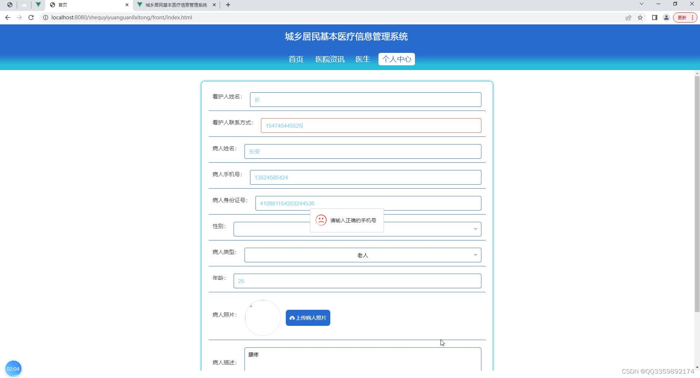Viewport: 700px width, 378px height.
Task: Open 医院资讯 in the navigation menu
Action: coord(330,59)
